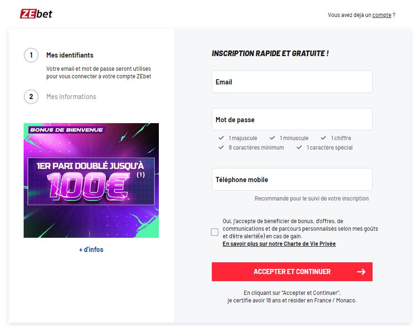Viewport: 417px width, 326px height.
Task: Click inside the 'Mot de passe' field
Action: point(292,119)
